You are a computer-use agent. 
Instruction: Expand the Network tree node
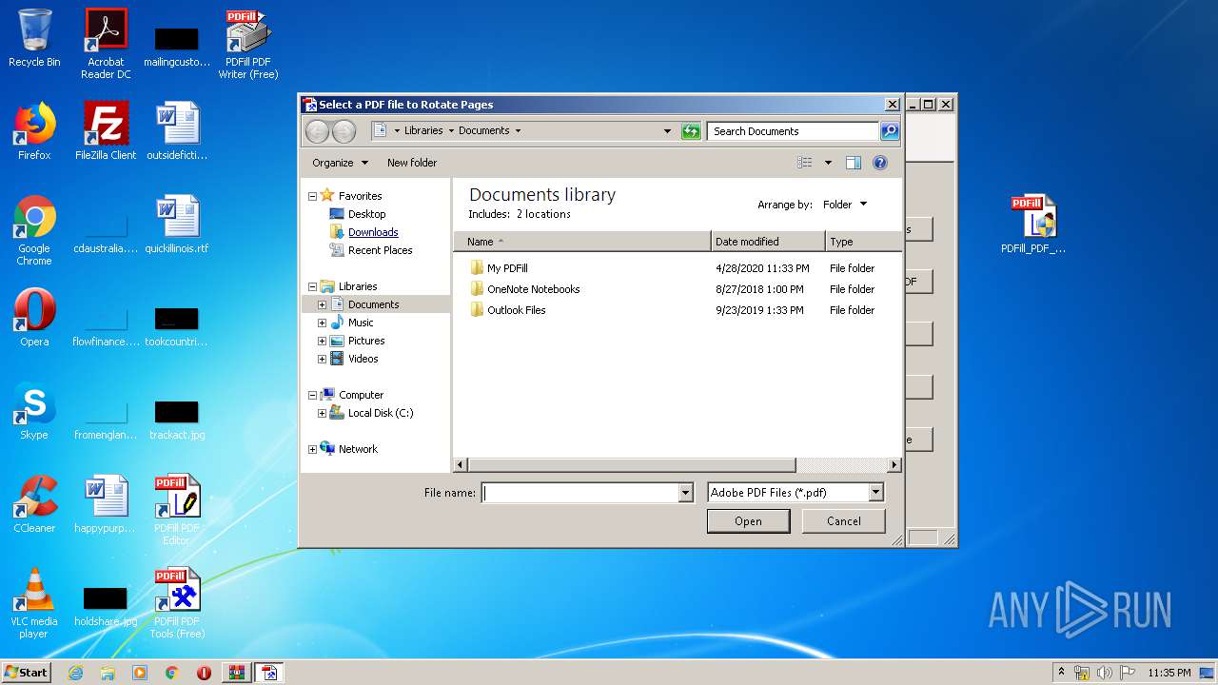coord(312,449)
